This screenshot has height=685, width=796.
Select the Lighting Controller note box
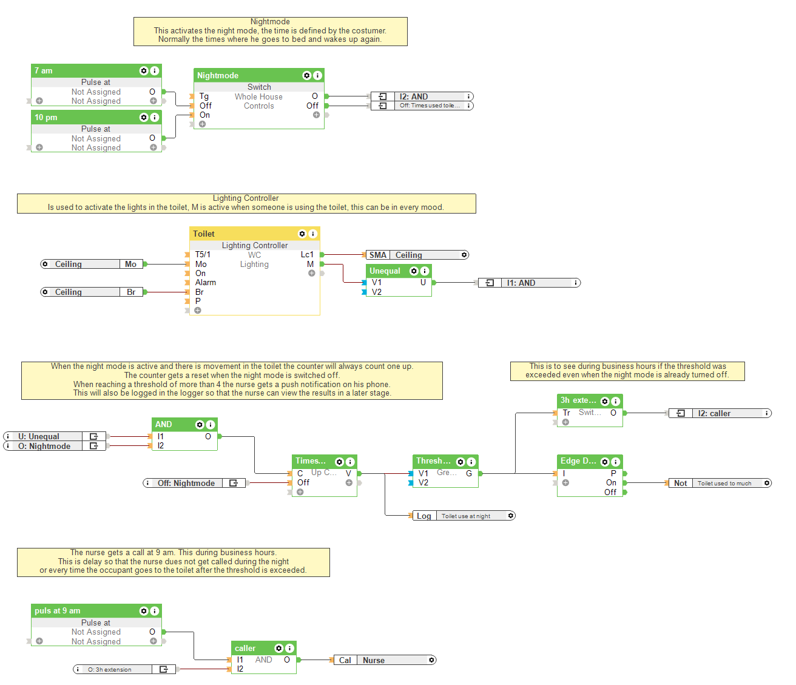pyautogui.click(x=246, y=203)
